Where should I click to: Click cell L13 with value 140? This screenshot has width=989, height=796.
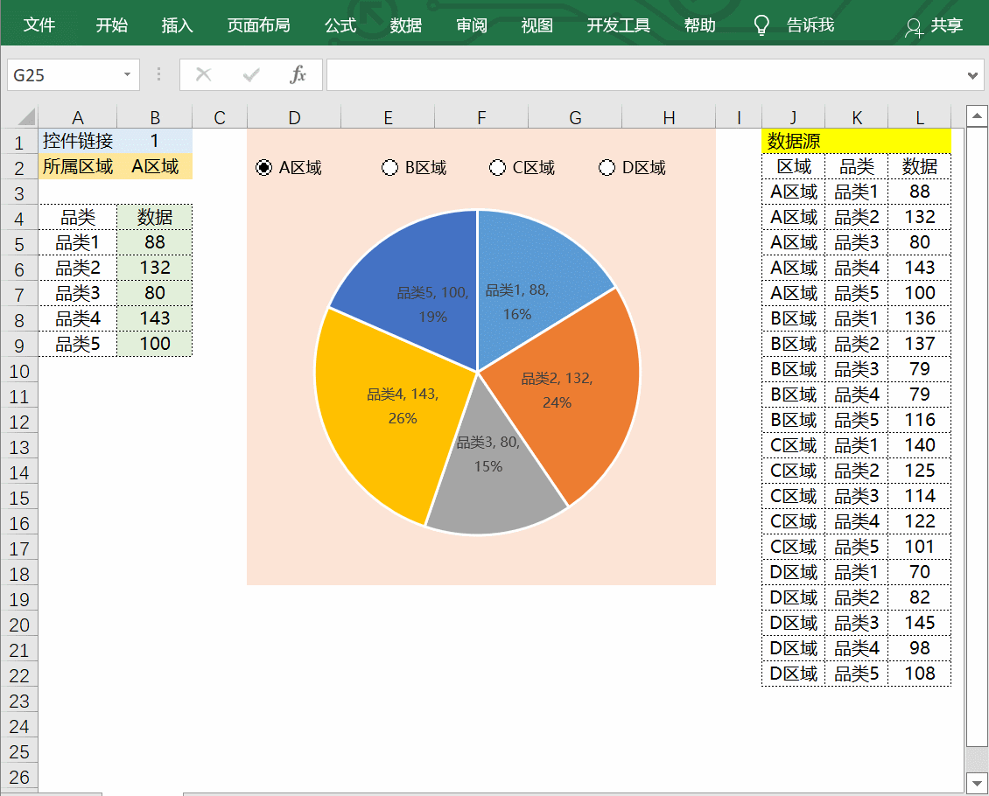[x=920, y=445]
